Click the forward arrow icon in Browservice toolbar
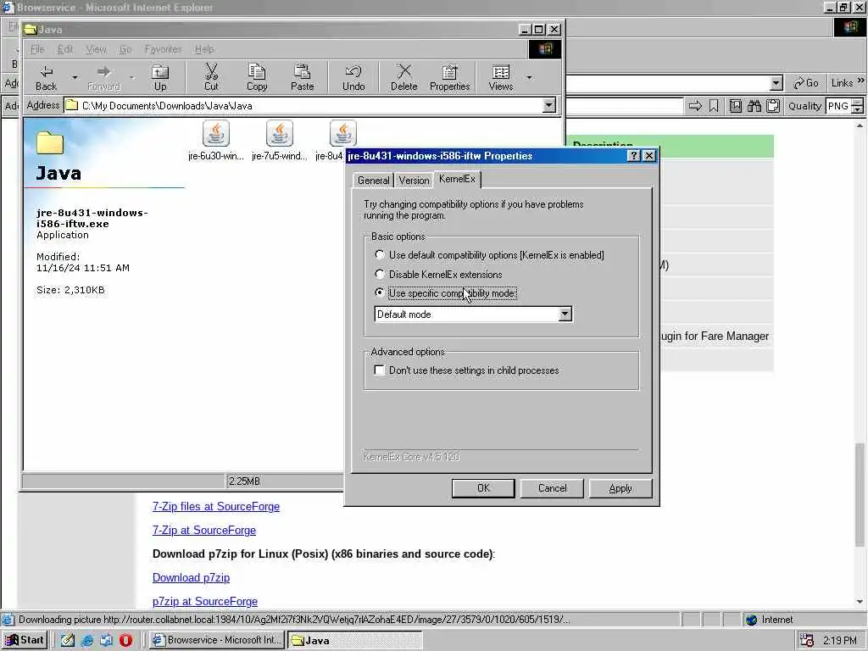Viewport: 868px width, 651px height. [695, 106]
